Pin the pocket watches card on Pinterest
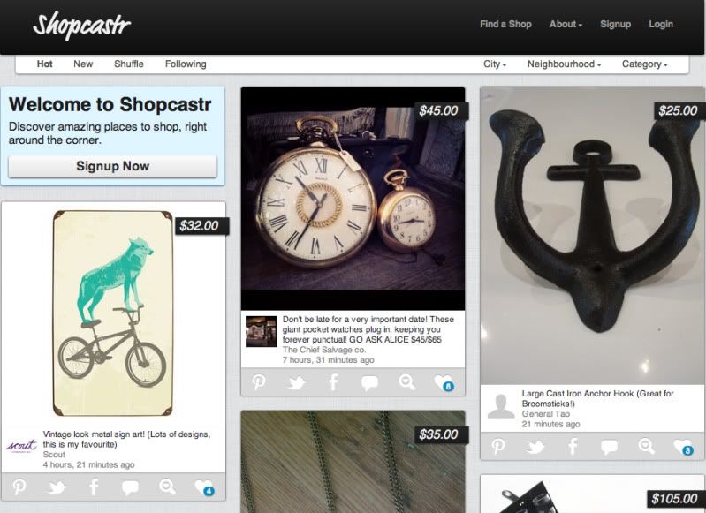The width and height of the screenshot is (706, 513). pyautogui.click(x=258, y=382)
